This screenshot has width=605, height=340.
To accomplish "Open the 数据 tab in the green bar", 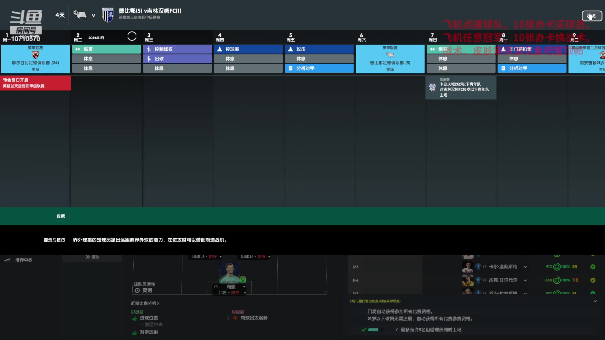I will (x=60, y=216).
